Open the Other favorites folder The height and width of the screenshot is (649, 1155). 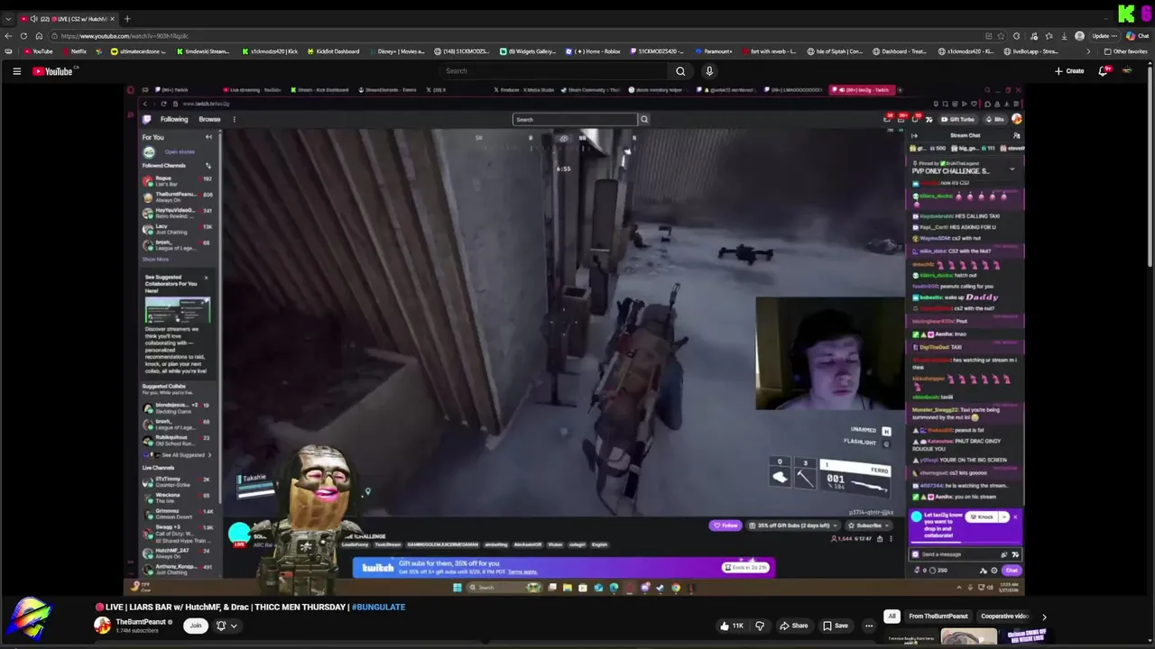point(1126,51)
